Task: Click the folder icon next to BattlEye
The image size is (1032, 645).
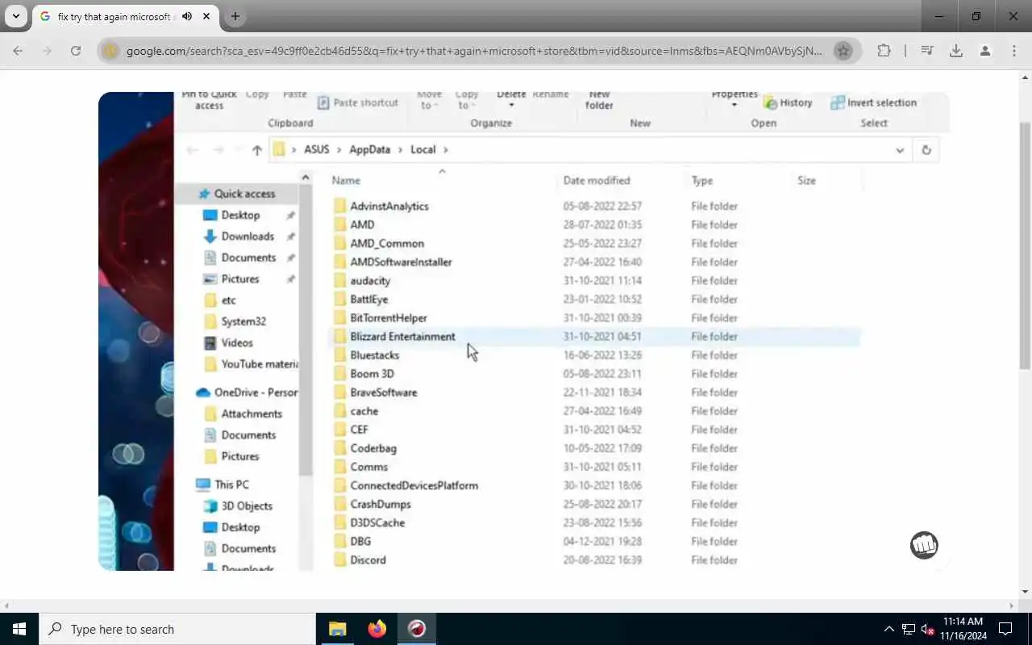Action: 340,299
